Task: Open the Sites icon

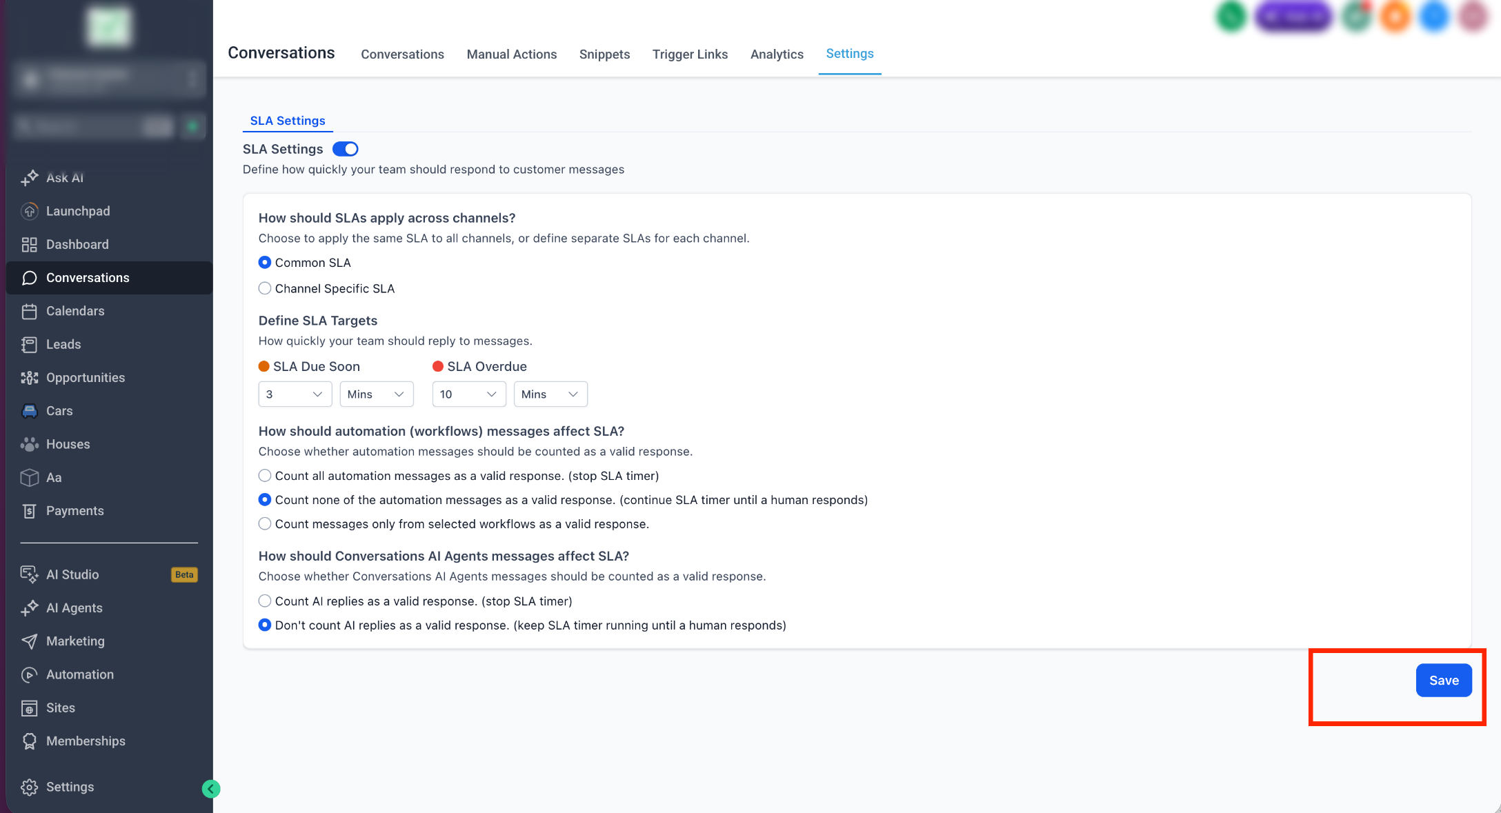Action: (29, 708)
